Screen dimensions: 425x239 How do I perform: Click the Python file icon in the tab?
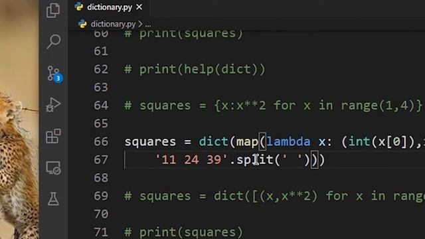pyautogui.click(x=79, y=7)
